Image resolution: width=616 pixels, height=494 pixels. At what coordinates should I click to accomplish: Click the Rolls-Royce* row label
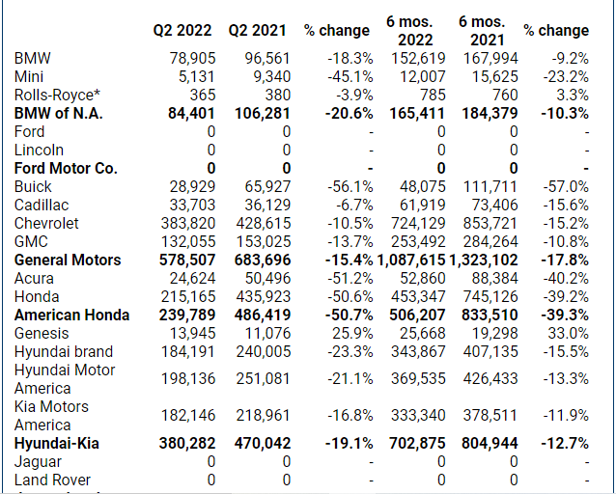click(x=53, y=95)
